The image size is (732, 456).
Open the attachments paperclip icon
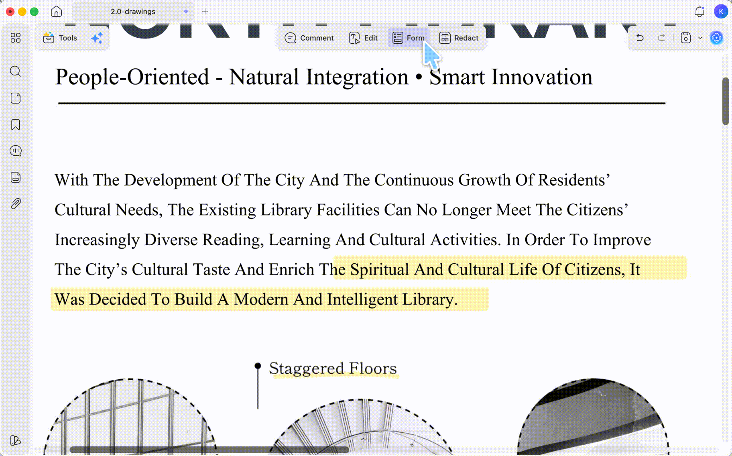coord(16,204)
